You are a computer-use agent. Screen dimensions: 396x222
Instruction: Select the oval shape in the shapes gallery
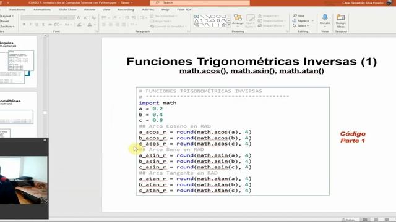click(x=218, y=16)
